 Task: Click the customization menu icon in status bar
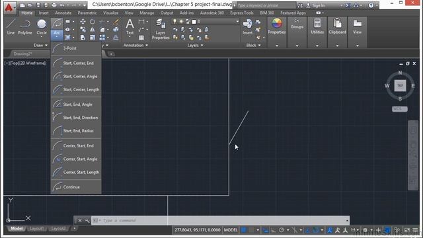[x=416, y=230]
